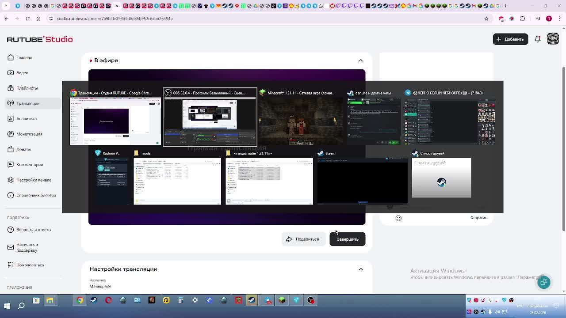This screenshot has width=566, height=318.
Task: Open the Вопросы и ответы link
Action: pyautogui.click(x=34, y=230)
